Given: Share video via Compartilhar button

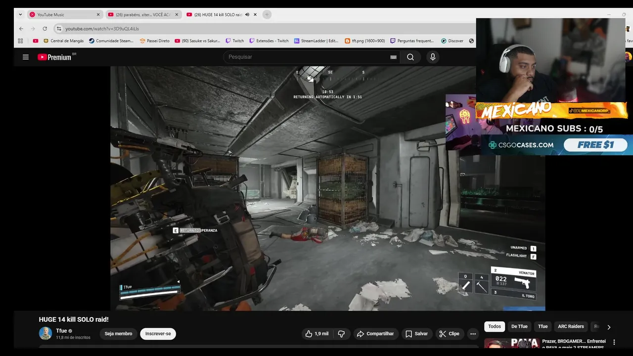Looking at the screenshot, I should click(375, 334).
